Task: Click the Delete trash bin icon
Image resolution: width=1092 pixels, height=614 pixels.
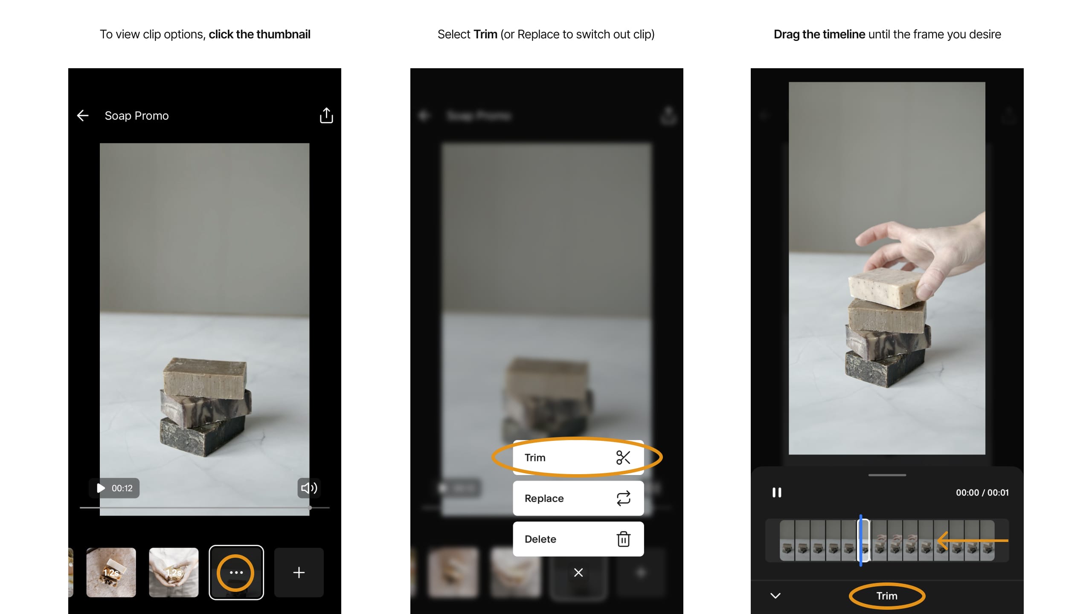Action: [623, 538]
